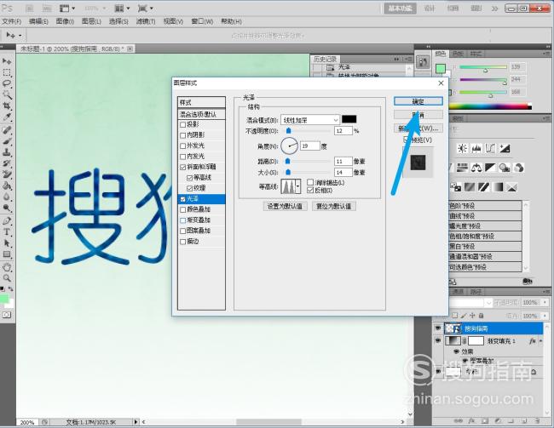Open the layer opacity 100% arrow
554x428 pixels.
(545, 302)
